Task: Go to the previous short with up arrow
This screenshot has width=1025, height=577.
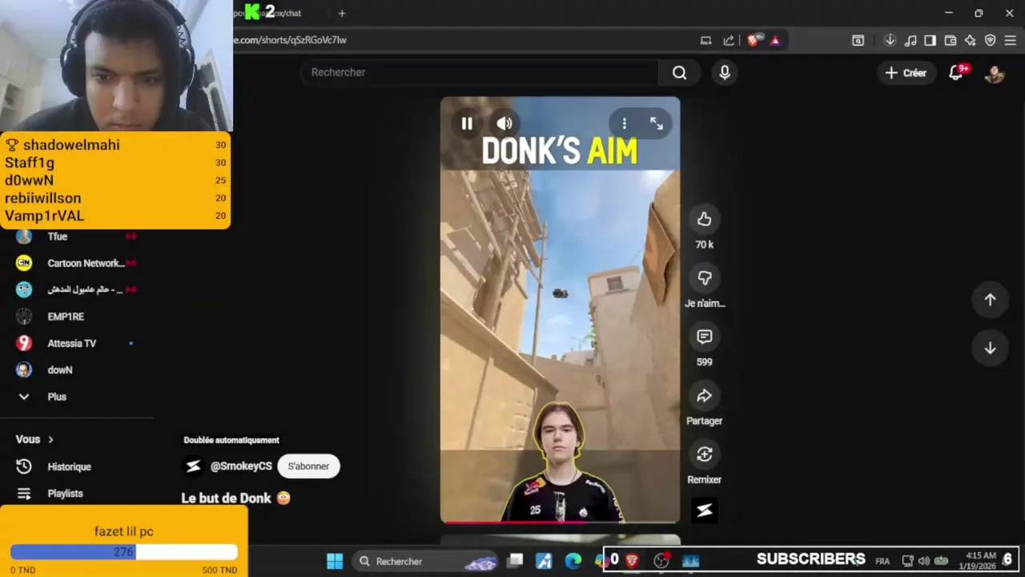Action: click(991, 299)
